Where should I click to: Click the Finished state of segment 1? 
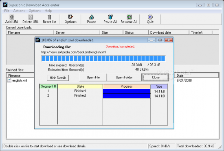pyautogui.click(x=80, y=91)
